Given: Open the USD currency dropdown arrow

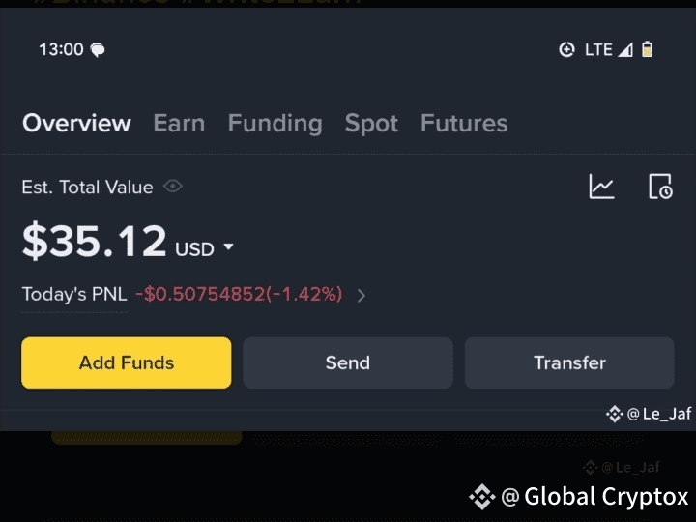Looking at the screenshot, I should pos(228,246).
